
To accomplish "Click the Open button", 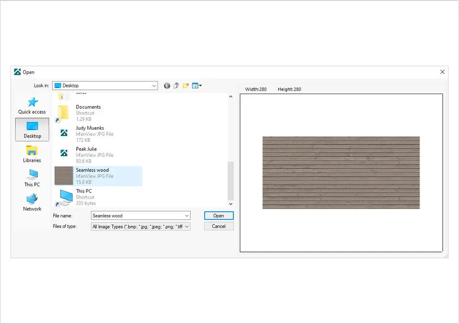I will pos(218,216).
